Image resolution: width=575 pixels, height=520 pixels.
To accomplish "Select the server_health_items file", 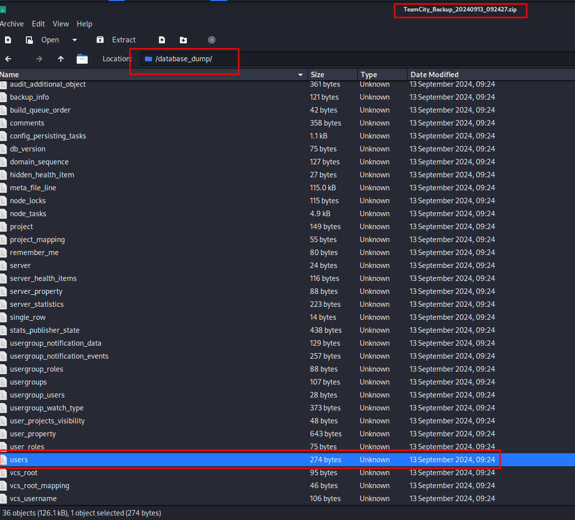I will (x=287, y=278).
